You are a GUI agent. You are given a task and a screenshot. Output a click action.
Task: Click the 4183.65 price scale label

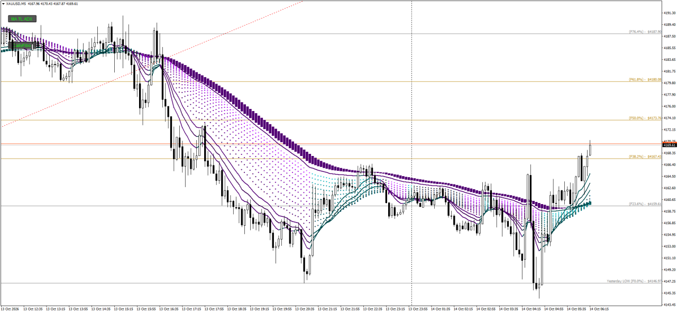point(670,60)
